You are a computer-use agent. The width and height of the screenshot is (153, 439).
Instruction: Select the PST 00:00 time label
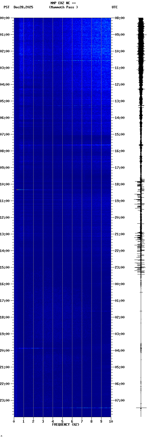pos(5,18)
